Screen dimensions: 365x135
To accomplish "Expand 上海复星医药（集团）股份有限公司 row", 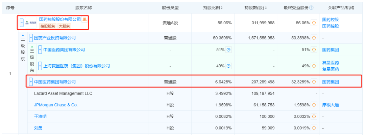I will pyautogui.click(x=40, y=66).
